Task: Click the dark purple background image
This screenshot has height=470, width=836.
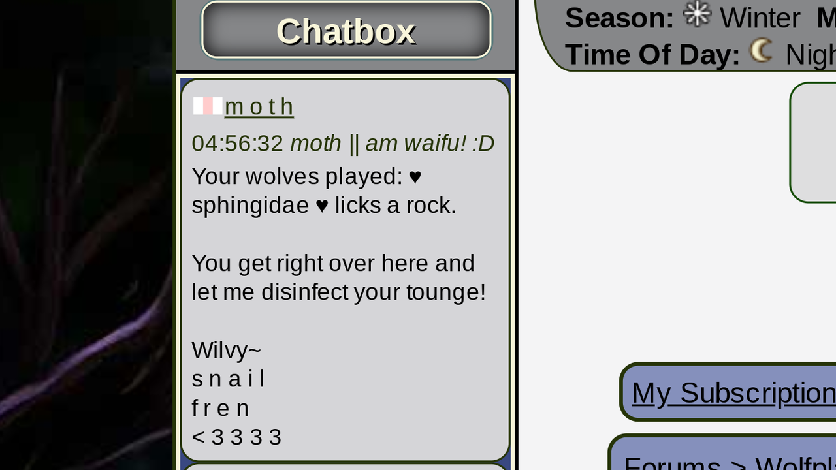Action: (86, 235)
